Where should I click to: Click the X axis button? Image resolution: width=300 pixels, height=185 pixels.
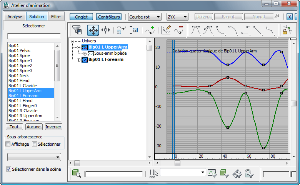[290, 17]
